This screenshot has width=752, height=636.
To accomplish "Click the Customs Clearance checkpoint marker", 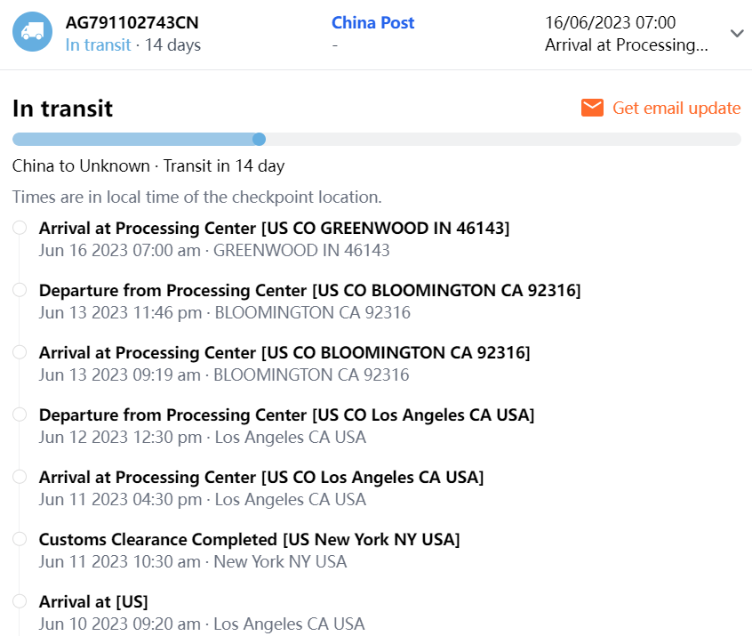I will pyautogui.click(x=20, y=540).
